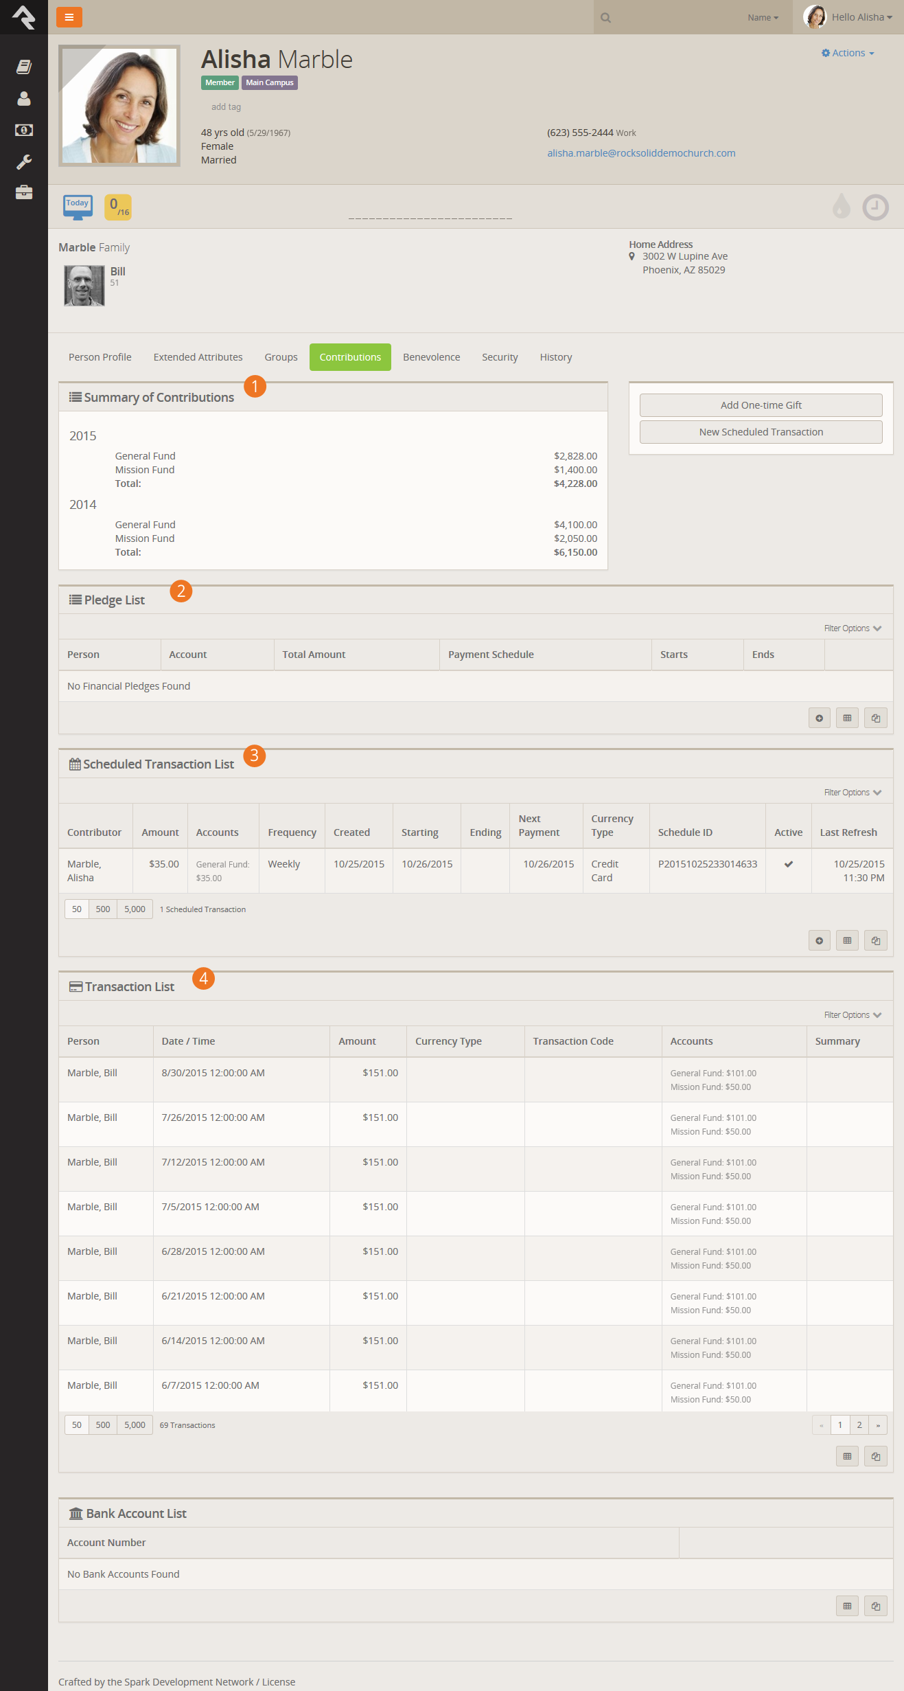Go to page 2 of transactions
904x1691 pixels.
[859, 1425]
